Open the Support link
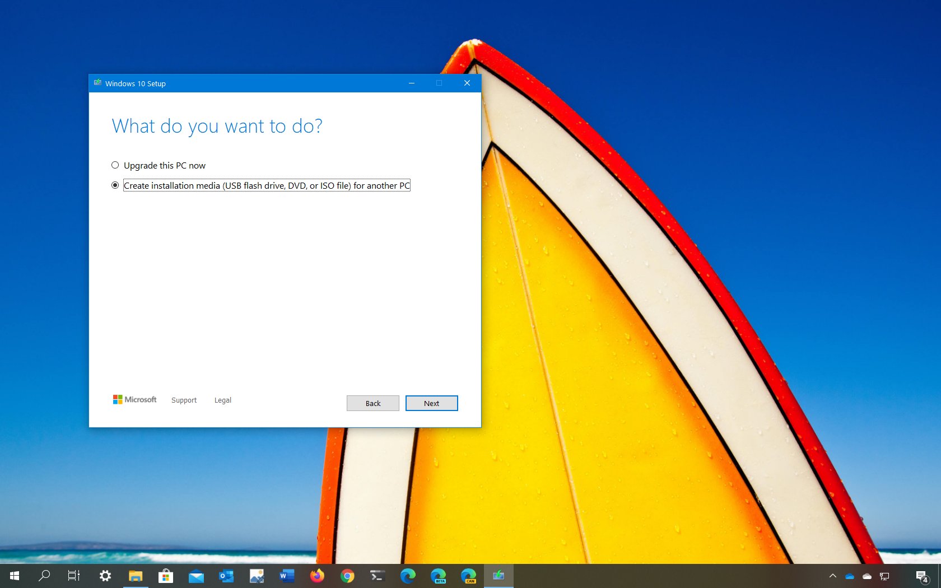Image resolution: width=941 pixels, height=588 pixels. point(184,400)
